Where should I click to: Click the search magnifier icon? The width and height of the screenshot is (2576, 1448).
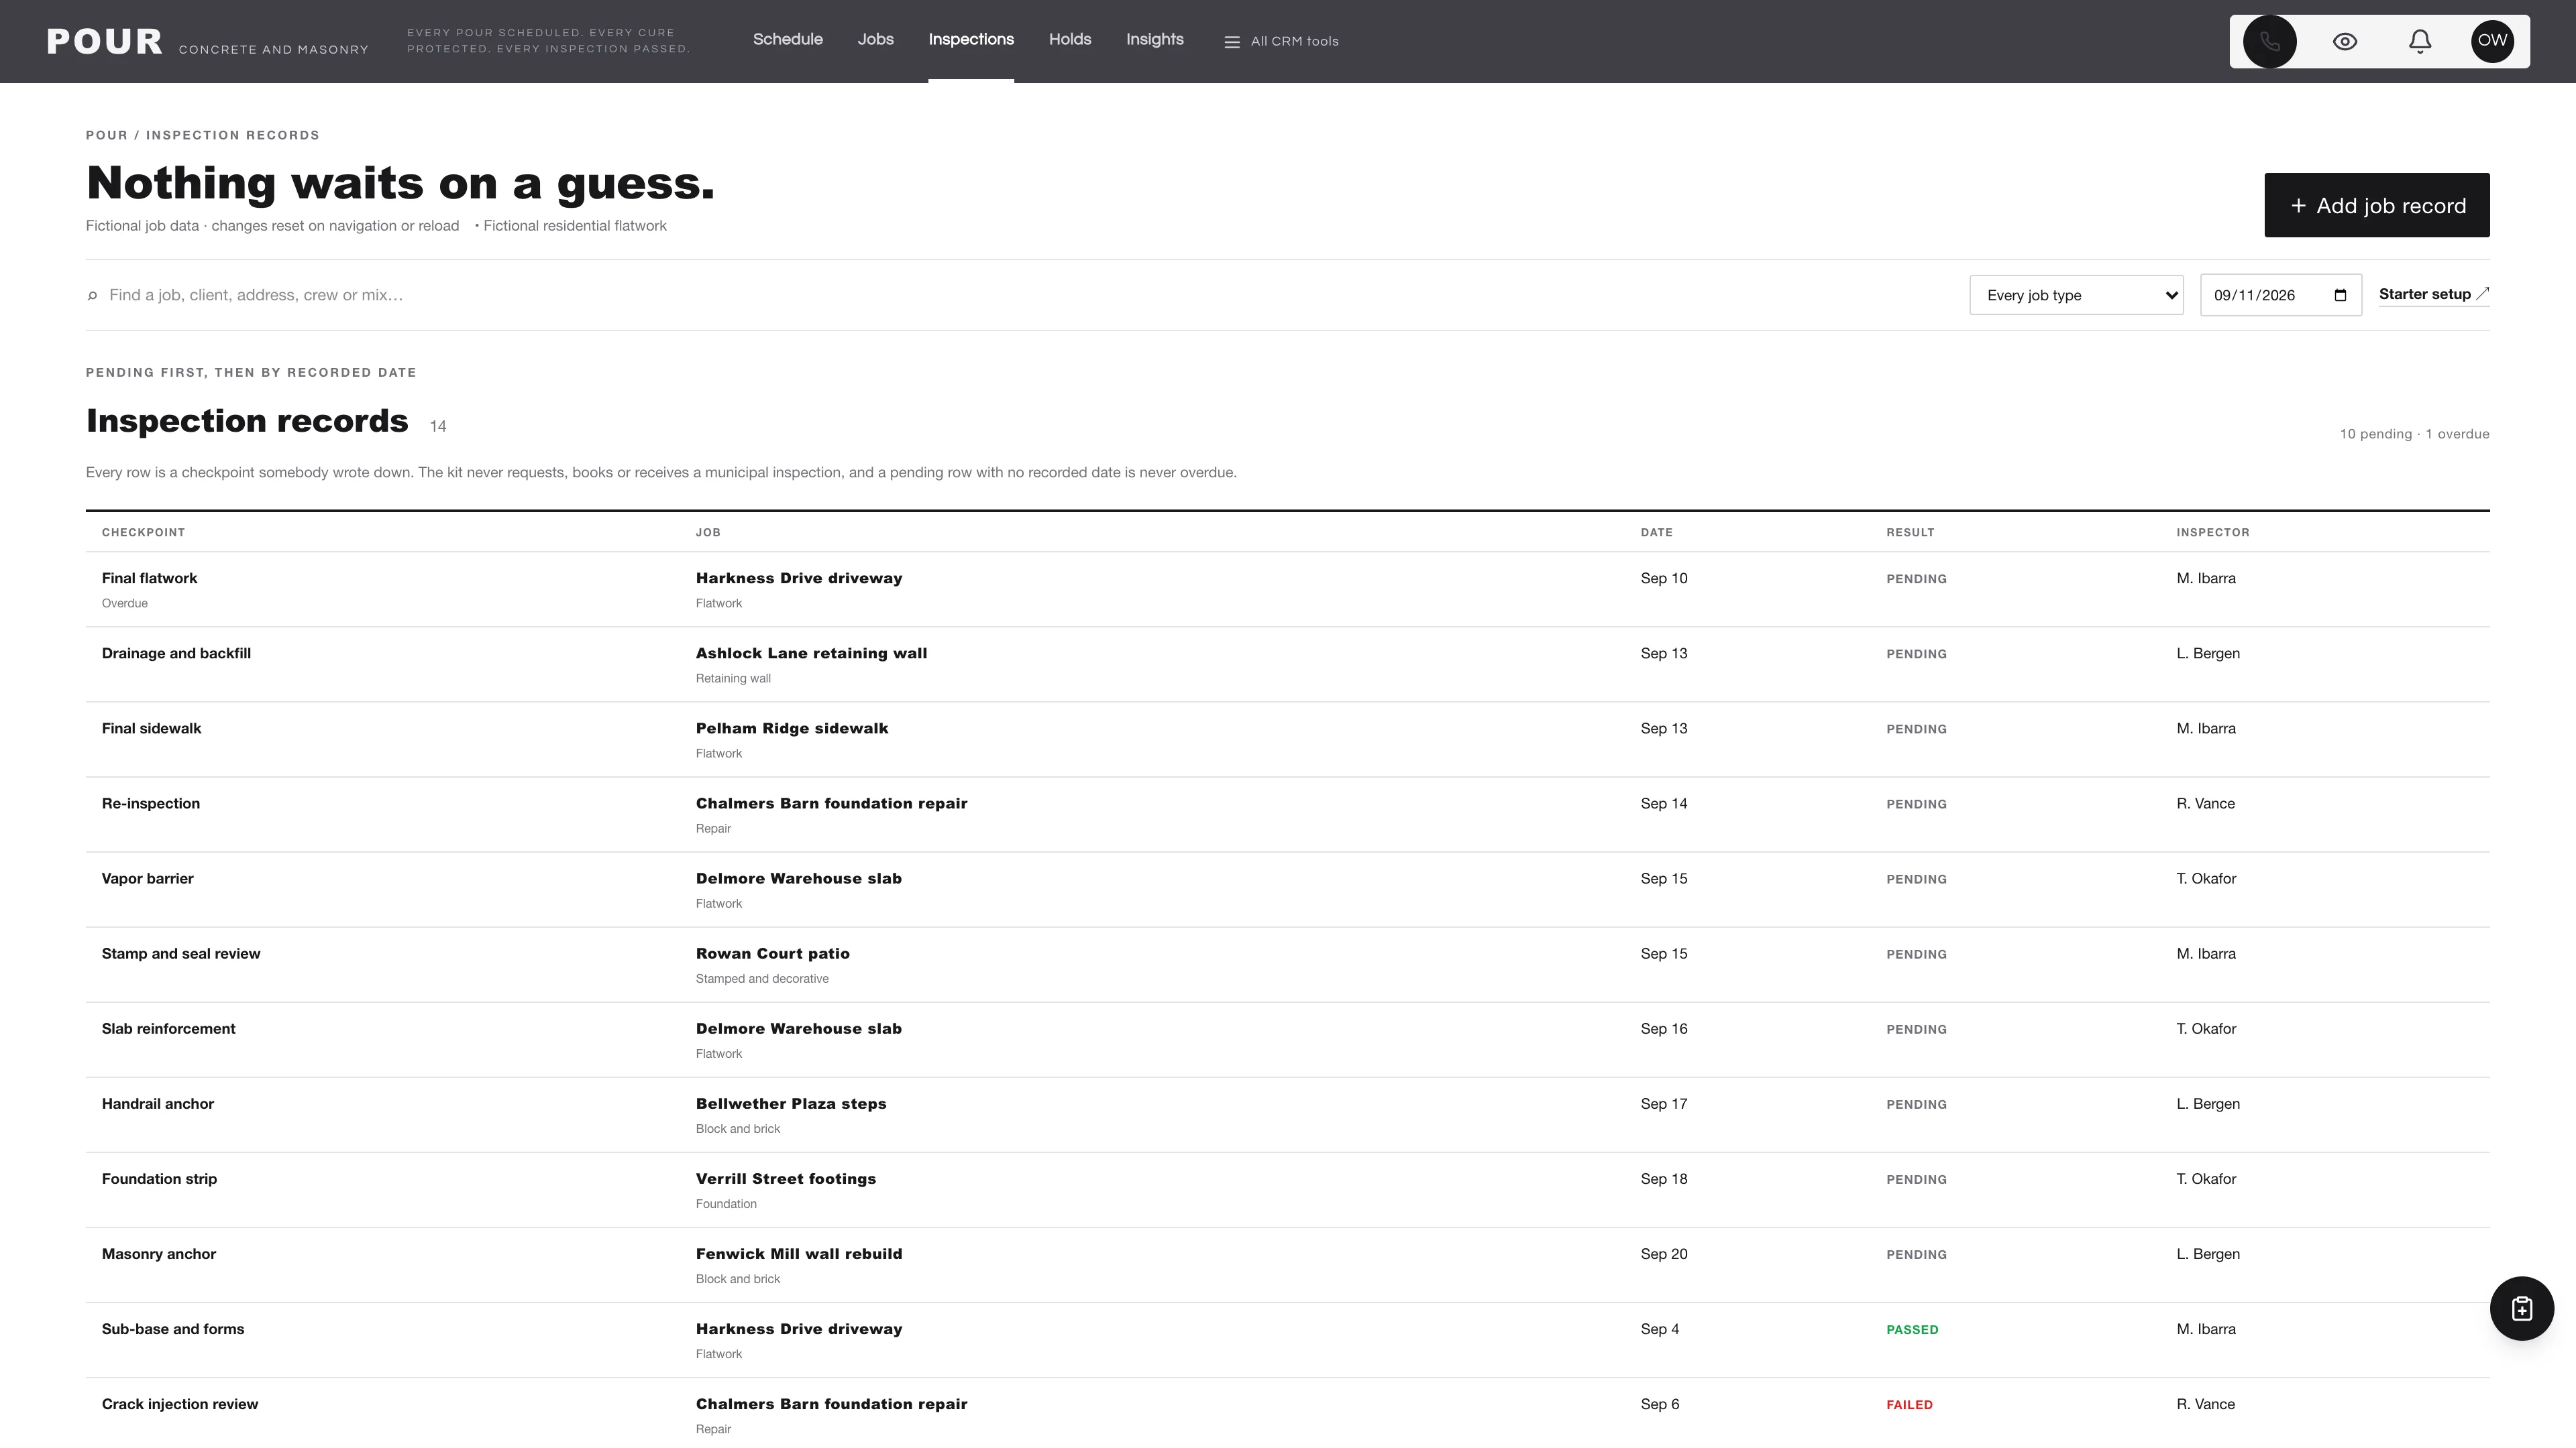click(92, 296)
